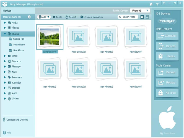
Task: Expand the Bookmark tree node
Action: (x=5, y=77)
